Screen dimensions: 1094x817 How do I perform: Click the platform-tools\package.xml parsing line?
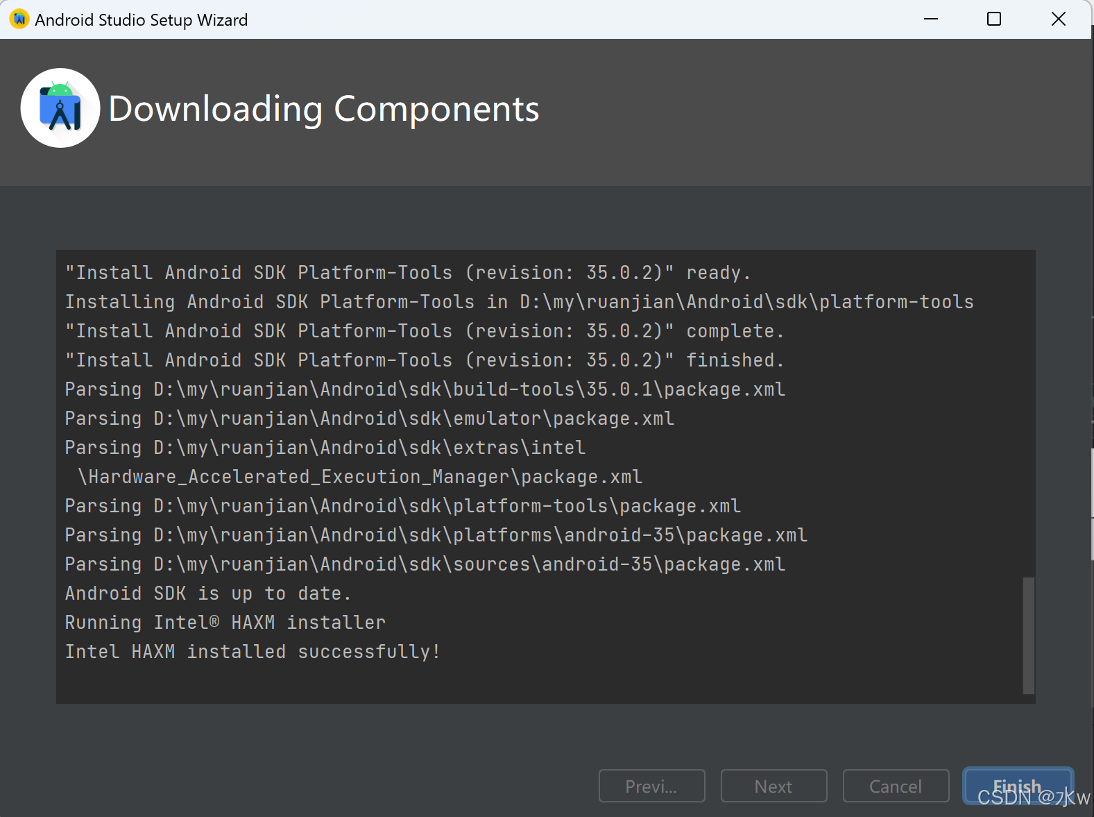402,505
